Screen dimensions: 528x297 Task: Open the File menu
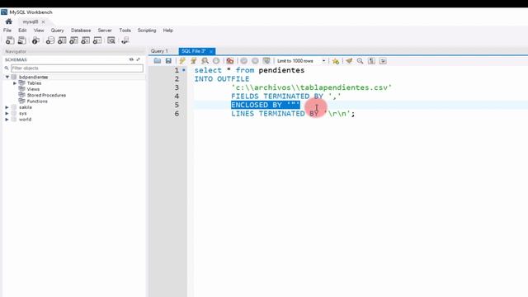pyautogui.click(x=7, y=31)
